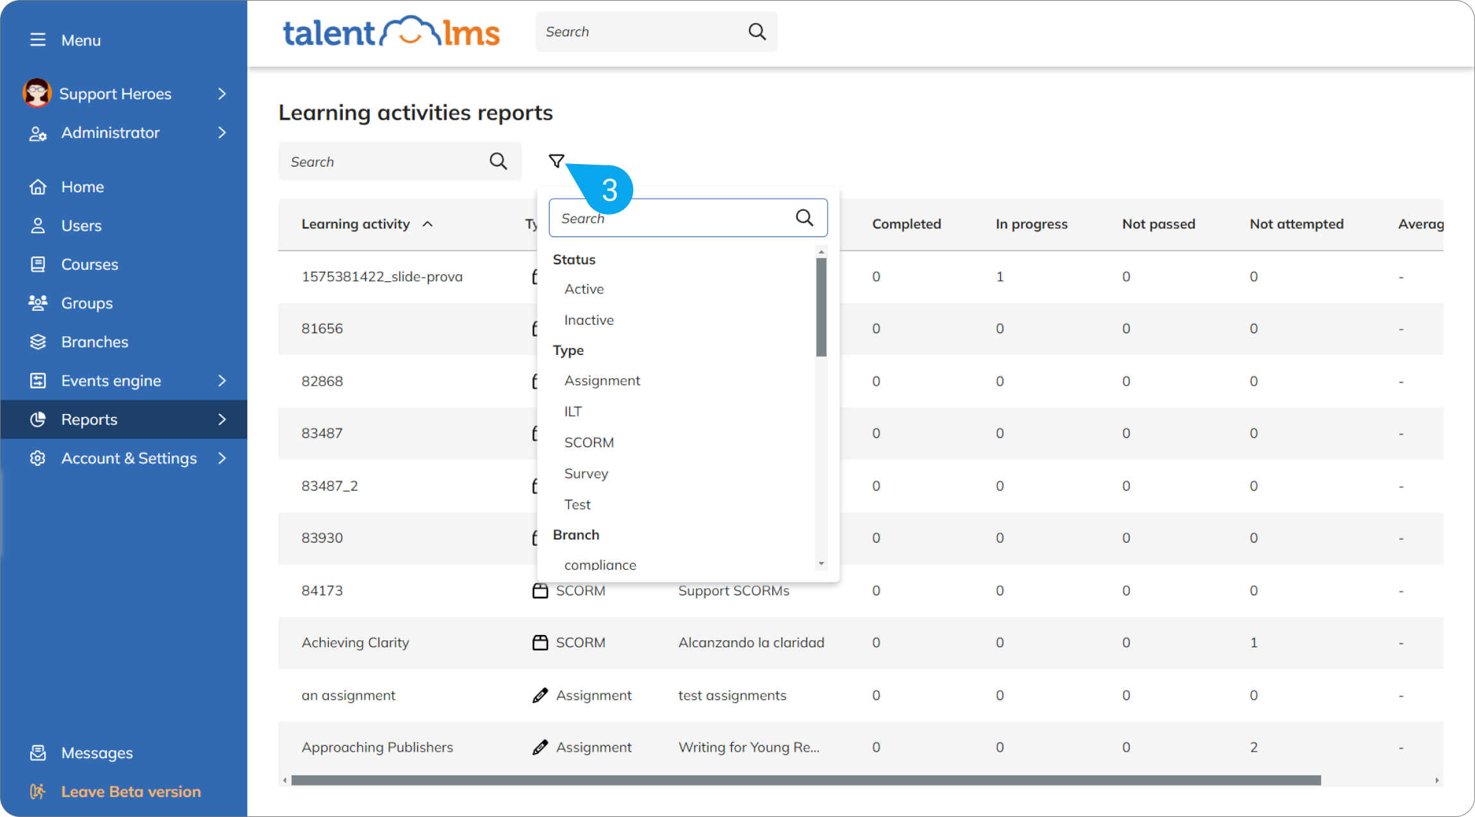This screenshot has height=817, width=1475.
Task: Click SCORM icon in Achieving Clarity row
Action: (540, 643)
